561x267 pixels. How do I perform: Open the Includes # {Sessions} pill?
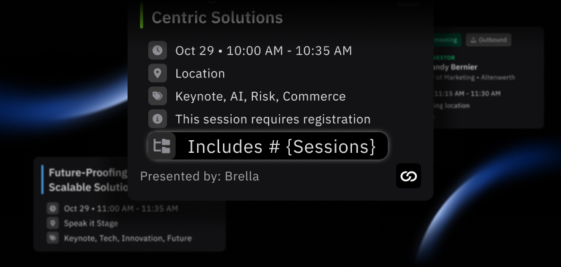[280, 146]
